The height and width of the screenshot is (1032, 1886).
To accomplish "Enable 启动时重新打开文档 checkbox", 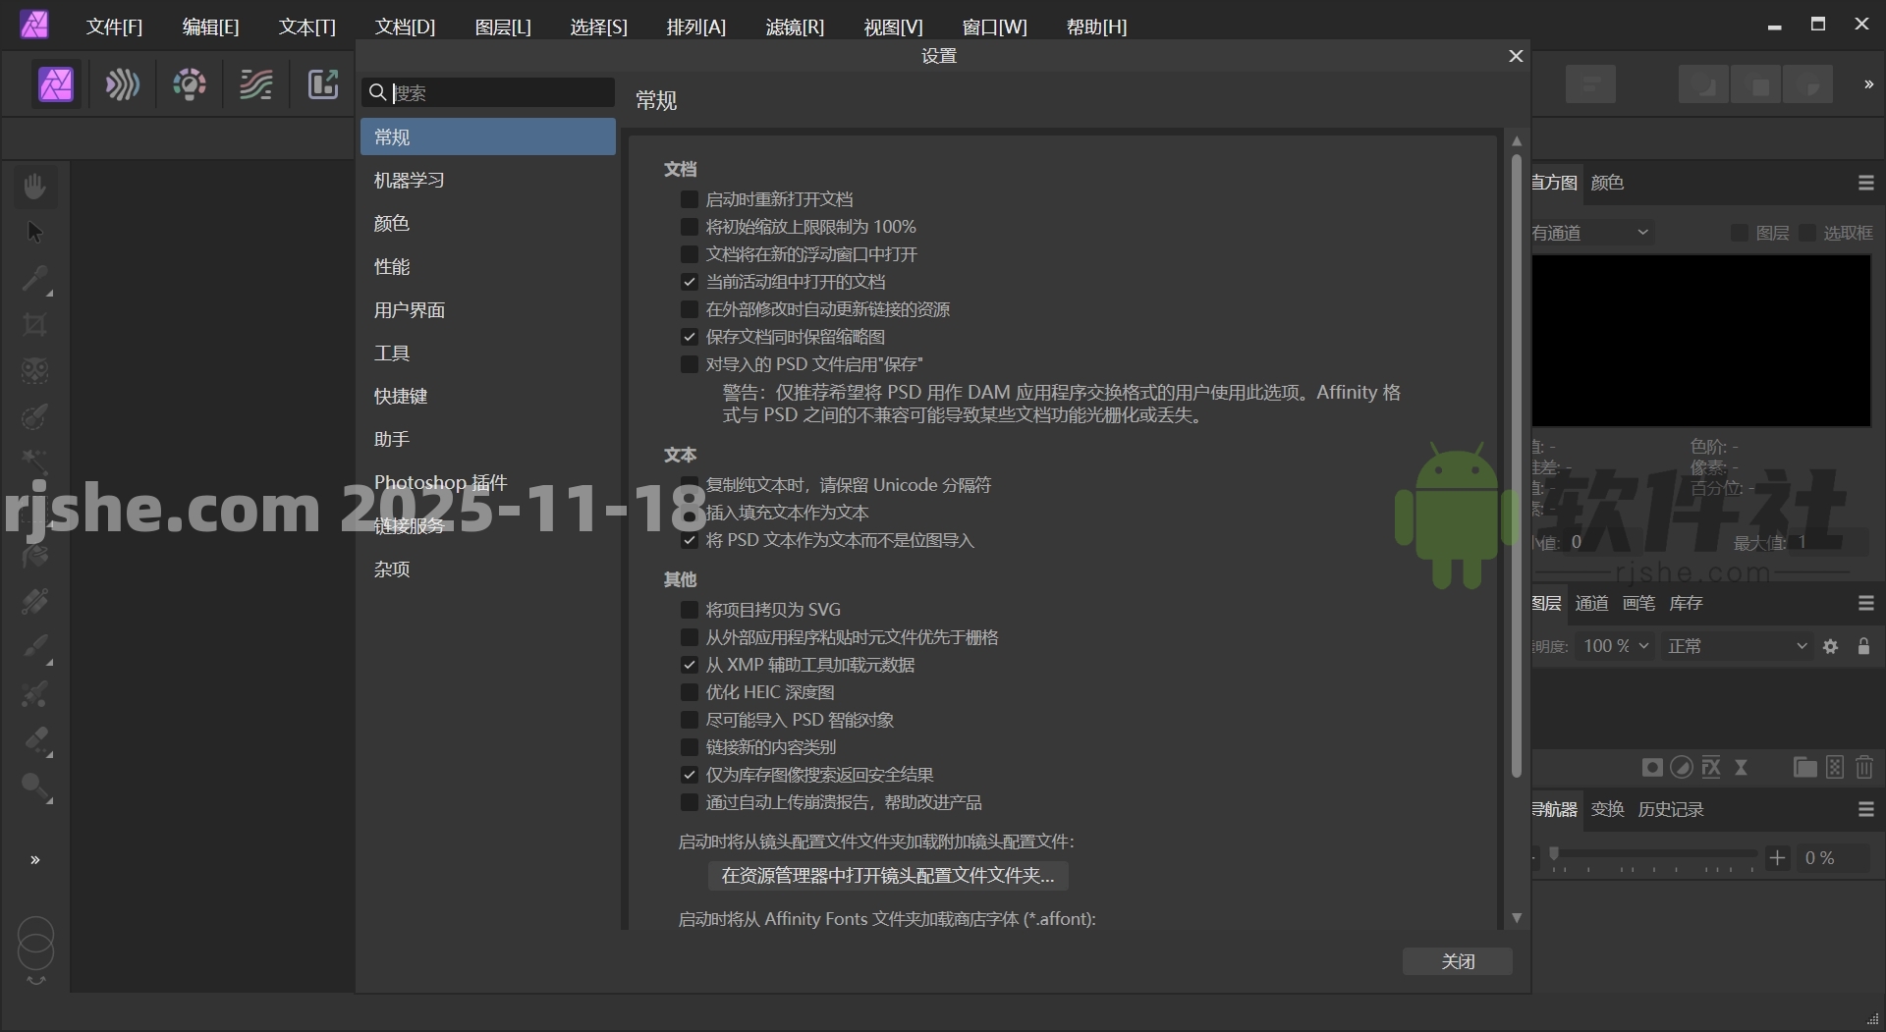I will pos(690,199).
